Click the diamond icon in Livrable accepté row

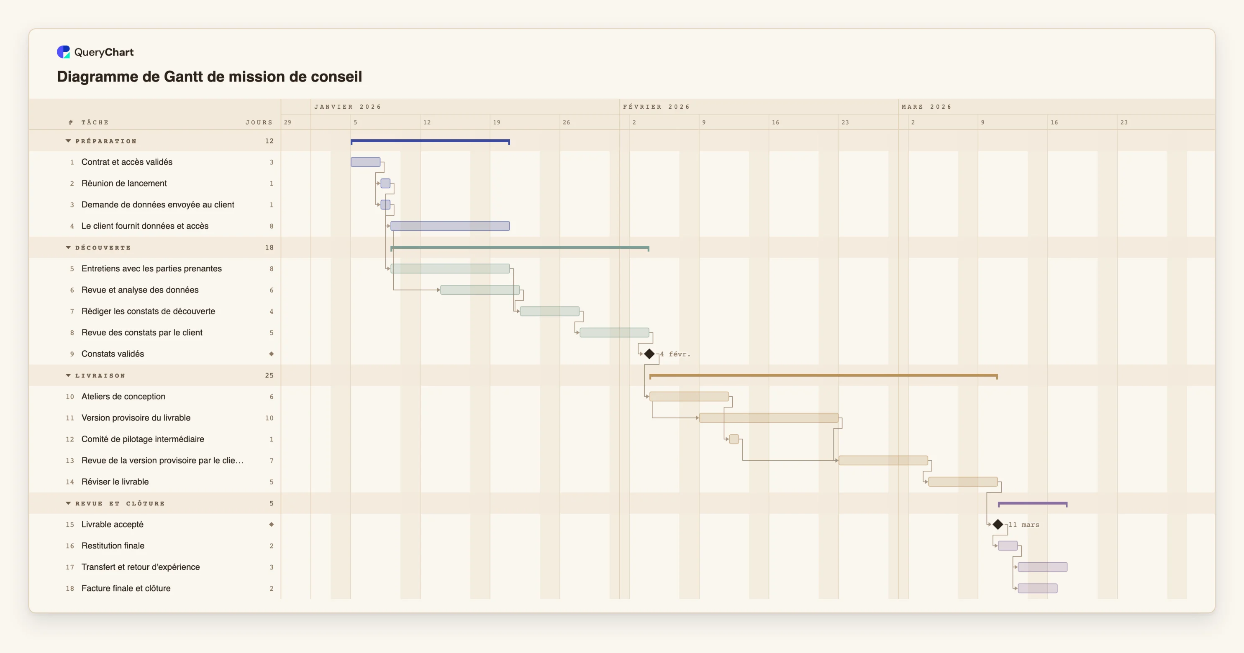(x=272, y=525)
